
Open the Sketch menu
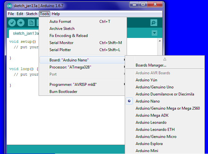click(x=32, y=14)
